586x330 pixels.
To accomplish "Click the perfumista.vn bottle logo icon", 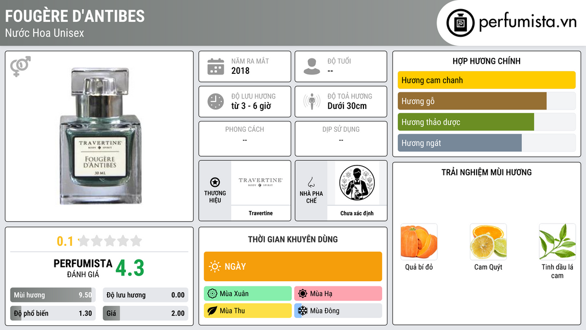I will [x=460, y=23].
